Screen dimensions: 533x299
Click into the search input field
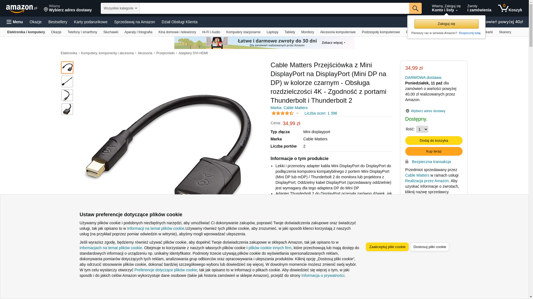pyautogui.click(x=274, y=8)
